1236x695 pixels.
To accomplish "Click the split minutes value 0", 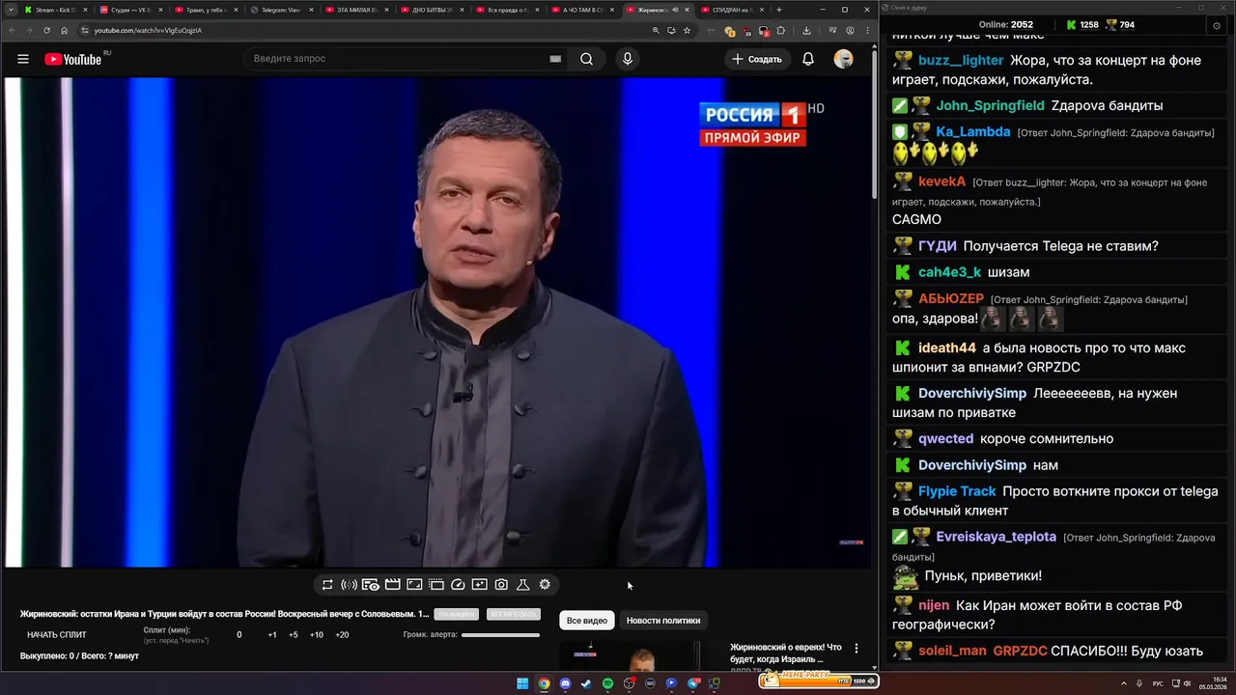I will (239, 635).
